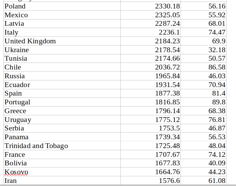This screenshot has height=186, width=236.
Task: Click Ecuador's 70.94 cell
Action: pyautogui.click(x=203, y=85)
